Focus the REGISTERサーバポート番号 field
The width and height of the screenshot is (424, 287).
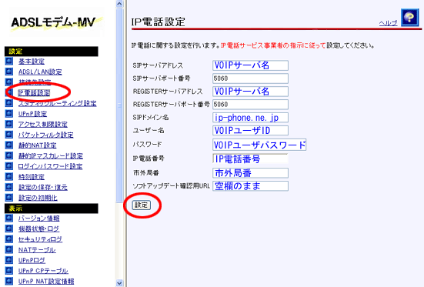point(250,105)
